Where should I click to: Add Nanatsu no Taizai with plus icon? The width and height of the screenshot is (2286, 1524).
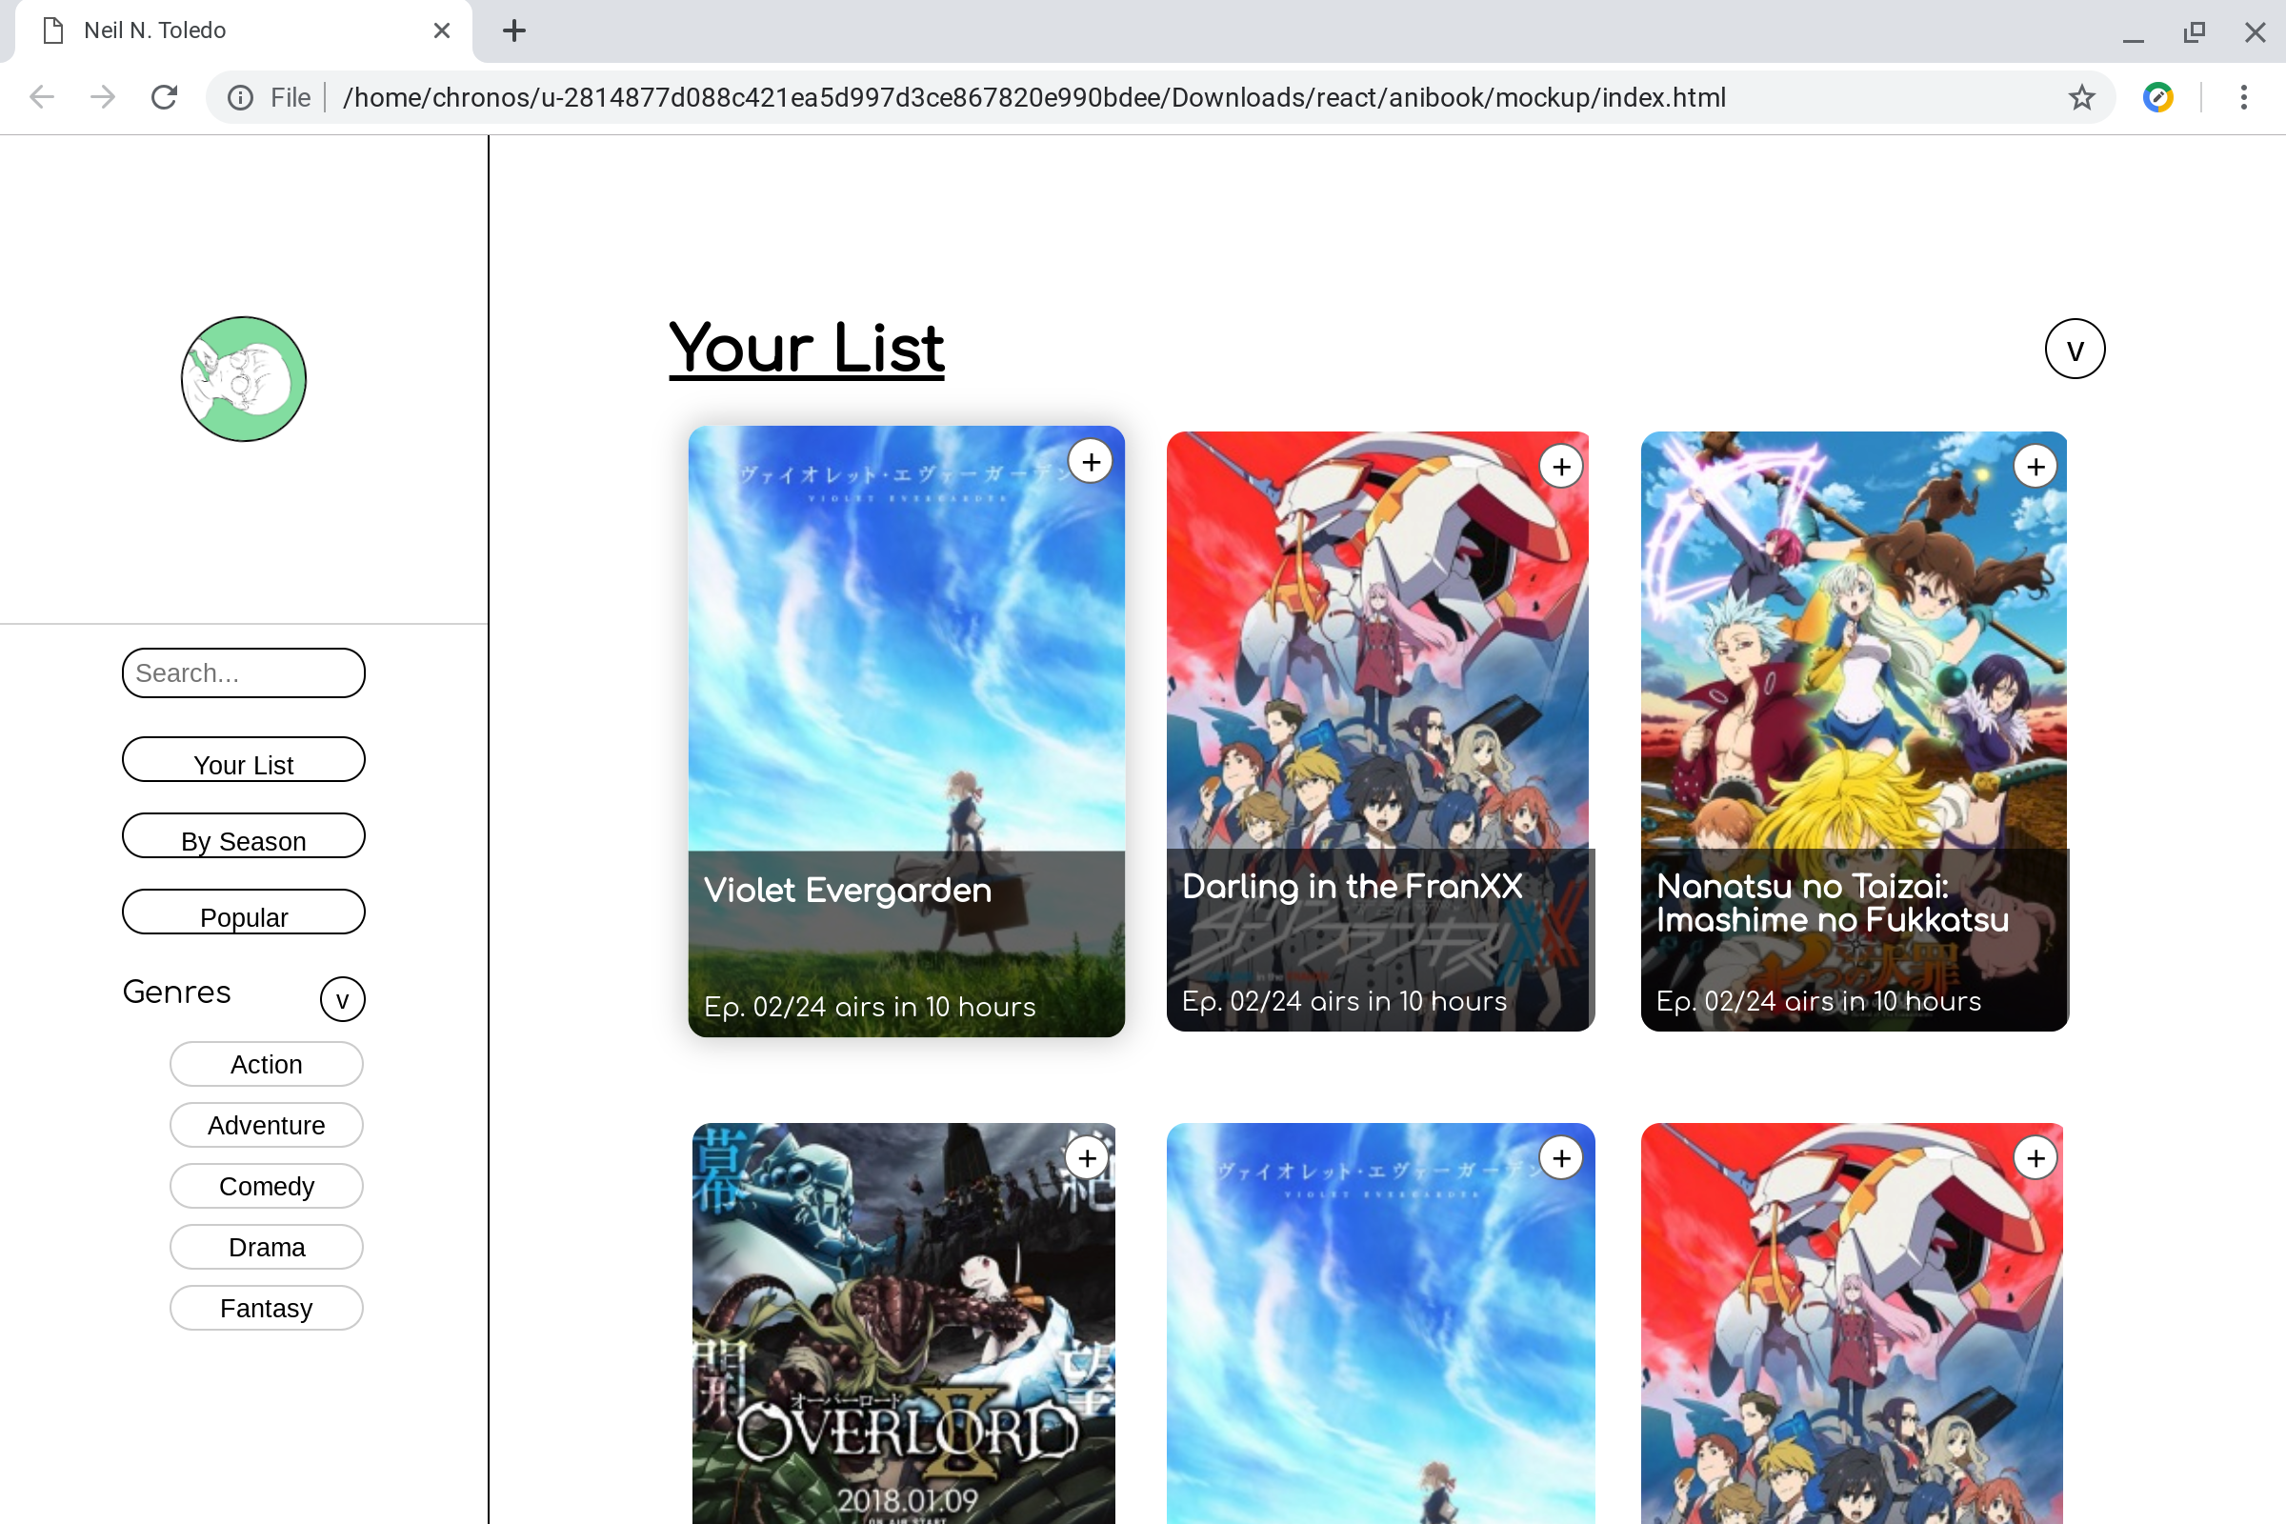2035,467
